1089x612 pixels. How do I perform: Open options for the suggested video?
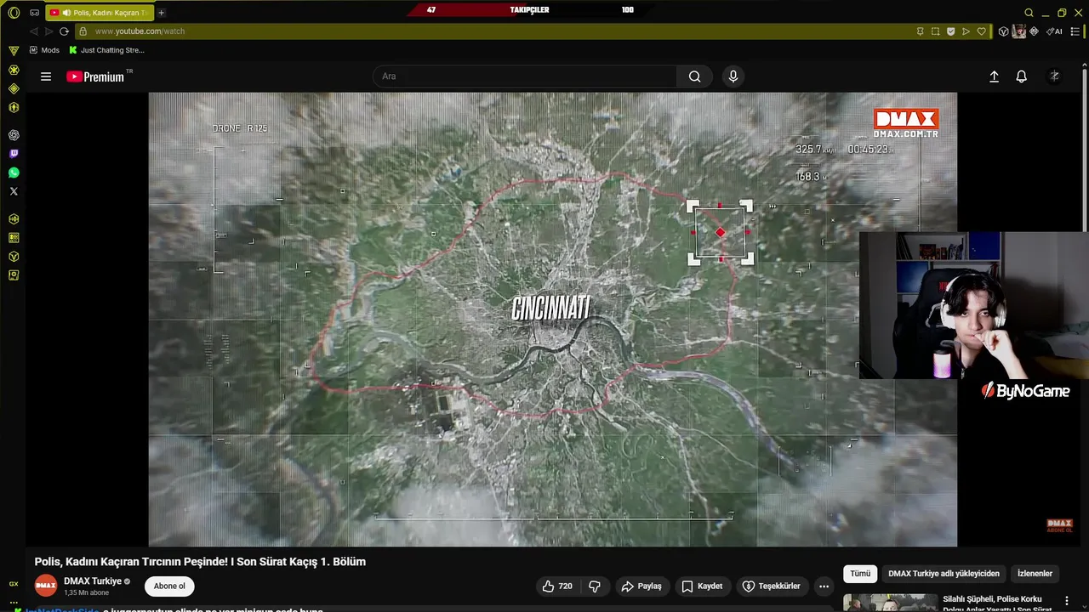pos(1067,601)
